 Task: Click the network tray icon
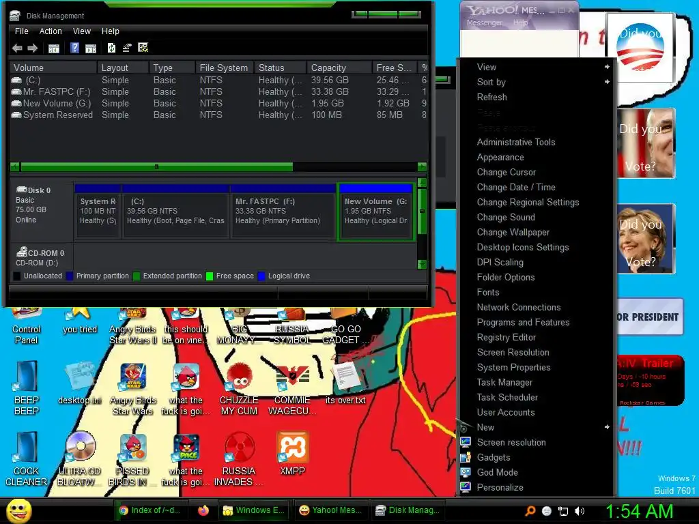(563, 511)
